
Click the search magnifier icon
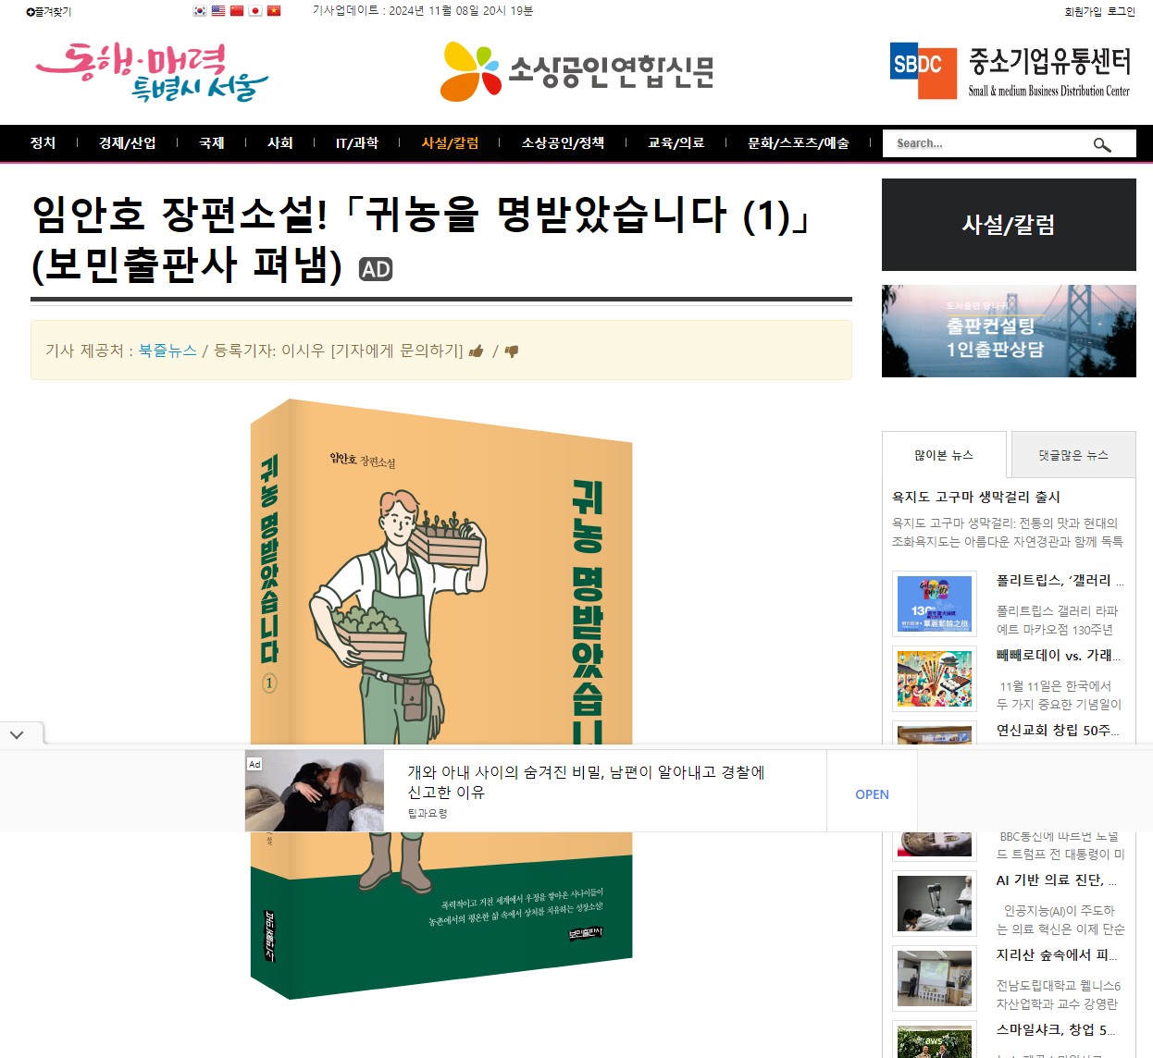point(1102,144)
